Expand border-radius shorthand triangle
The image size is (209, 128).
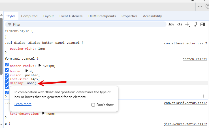tap(40, 65)
